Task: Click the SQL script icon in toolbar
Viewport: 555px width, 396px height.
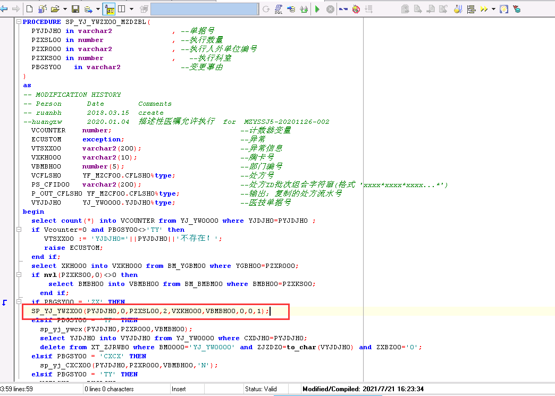Action: coord(279,9)
